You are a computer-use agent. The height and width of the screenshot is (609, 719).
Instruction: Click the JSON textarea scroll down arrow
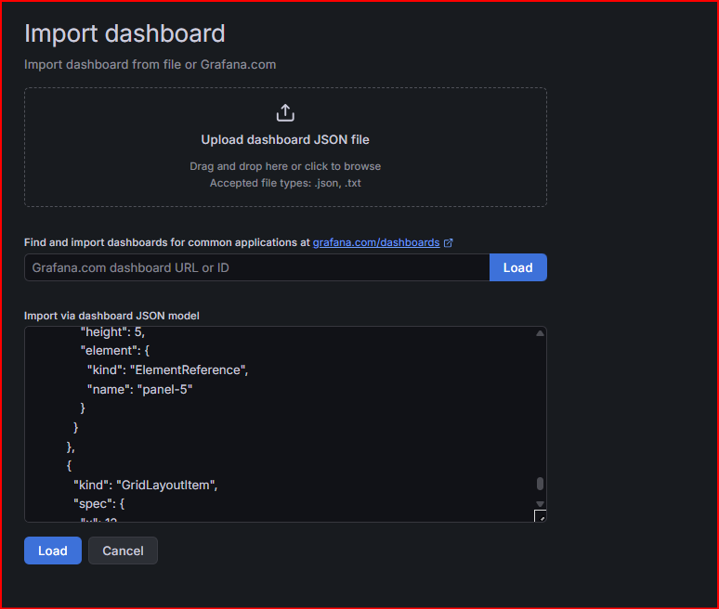coord(540,503)
